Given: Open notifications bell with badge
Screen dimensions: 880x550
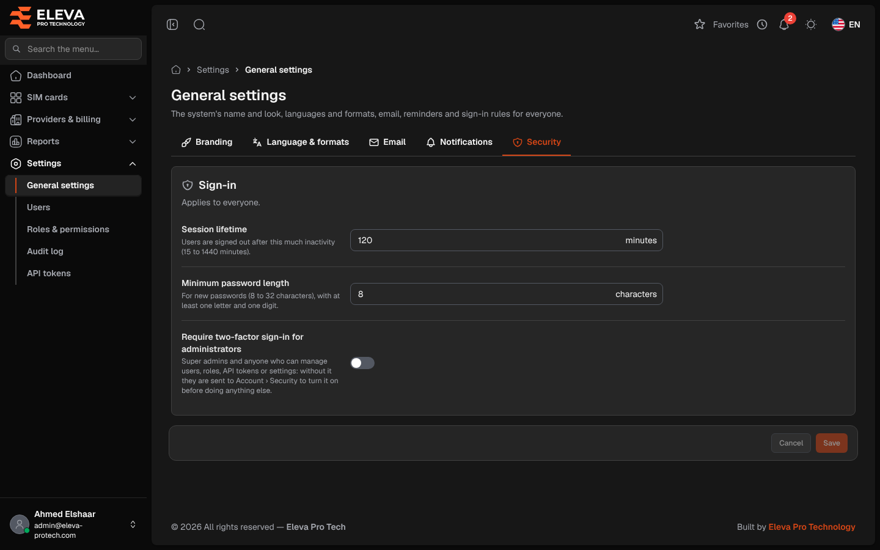Looking at the screenshot, I should [x=785, y=23].
